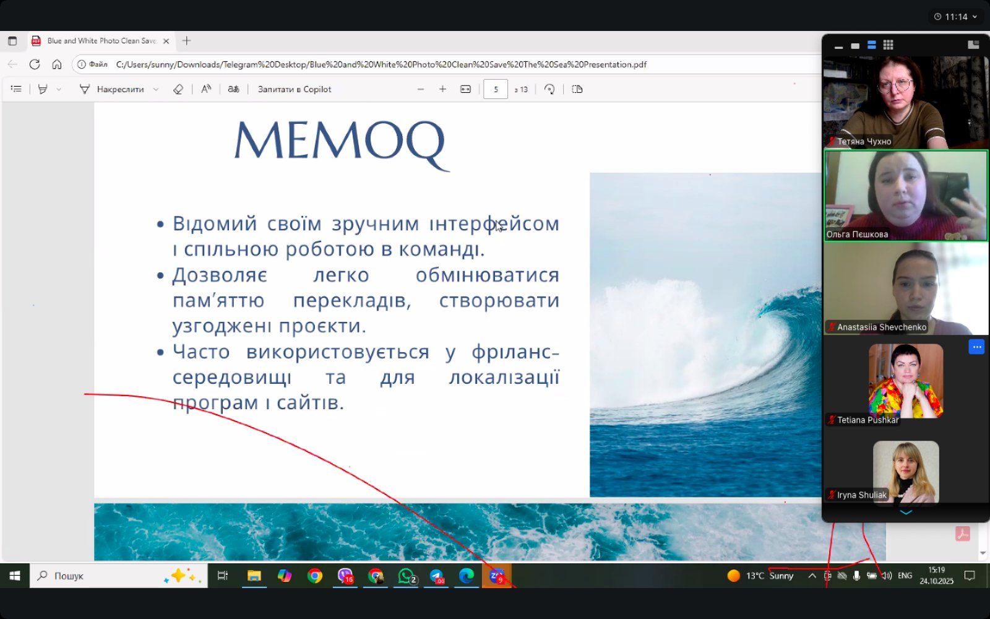Switch Zoom panel to grid gallery view
The width and height of the screenshot is (990, 619).
tap(888, 45)
